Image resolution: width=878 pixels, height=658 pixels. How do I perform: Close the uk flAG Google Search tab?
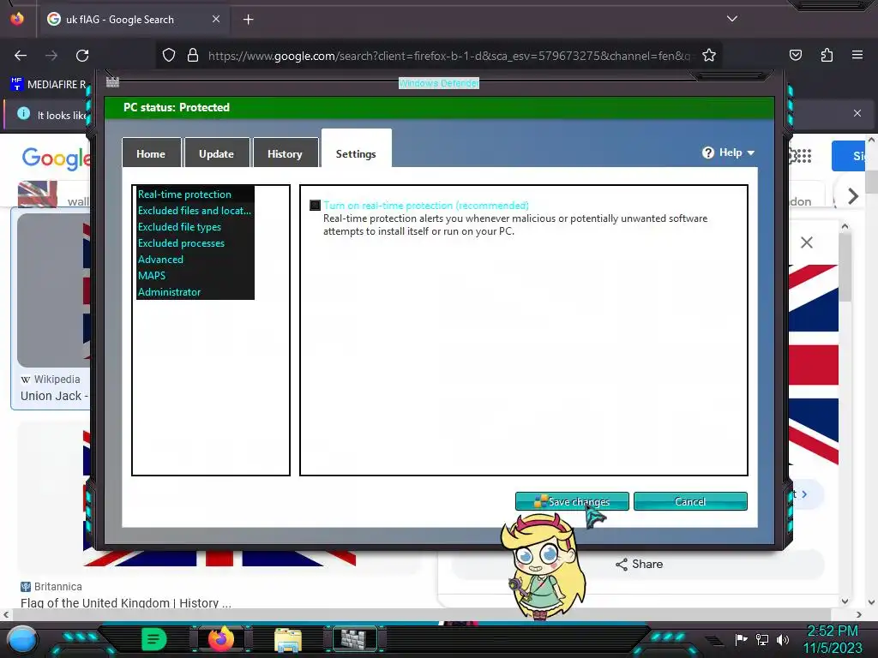click(x=216, y=19)
